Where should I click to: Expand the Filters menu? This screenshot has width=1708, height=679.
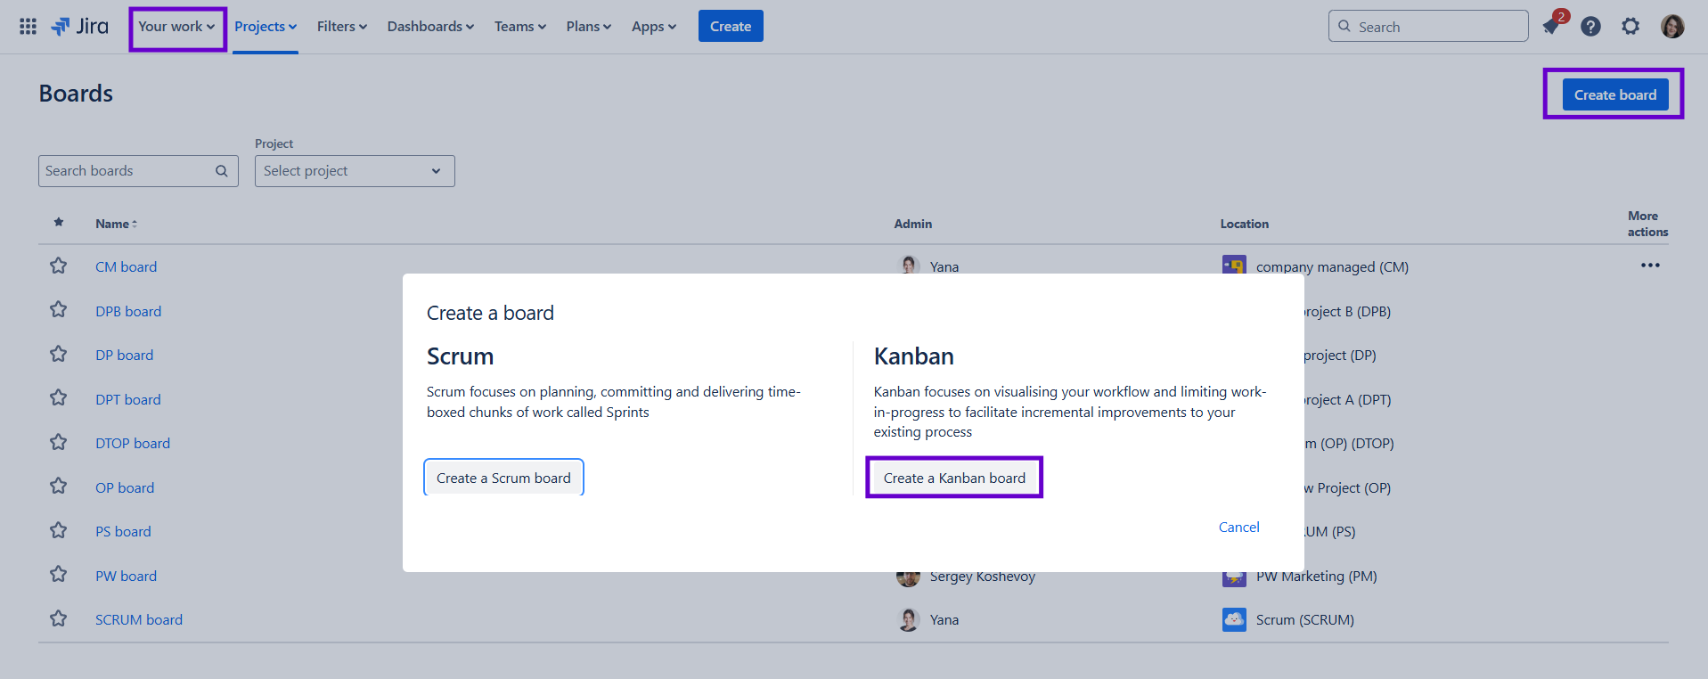click(342, 27)
